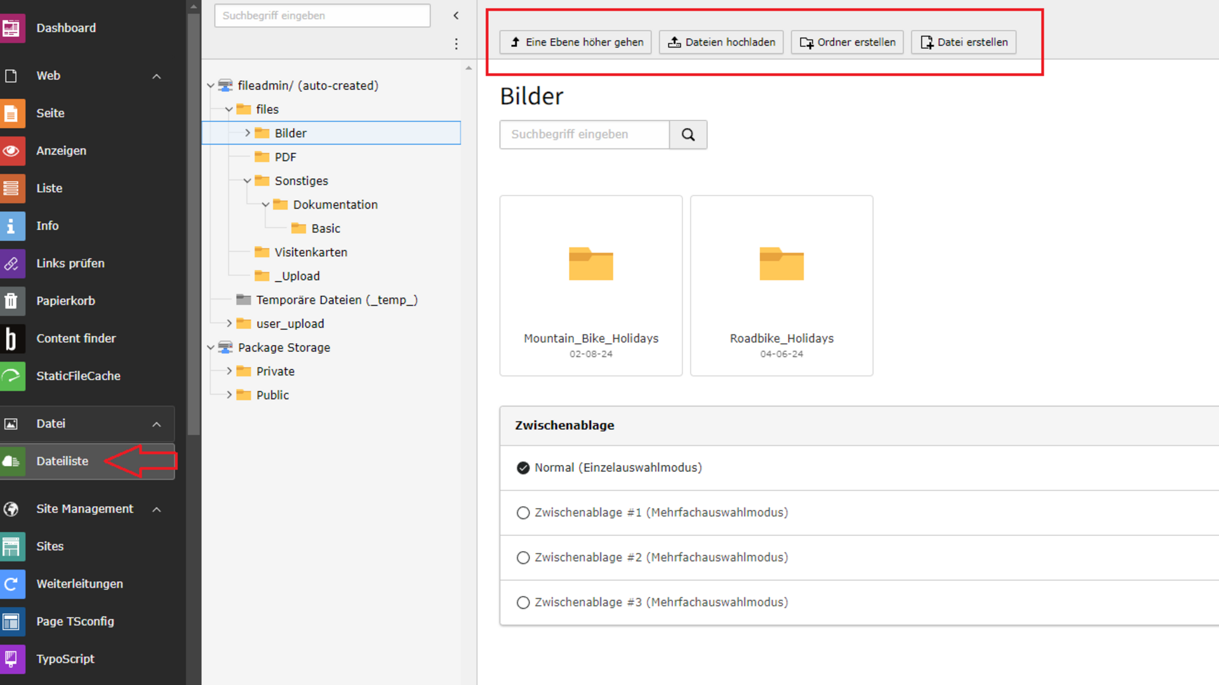Open the Liste module
The height and width of the screenshot is (685, 1219).
[x=49, y=188]
